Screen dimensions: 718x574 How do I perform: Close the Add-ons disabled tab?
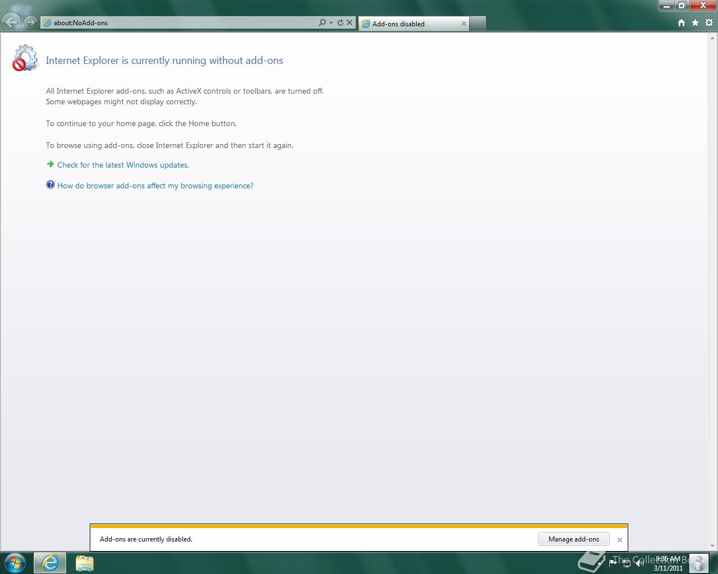coord(464,24)
